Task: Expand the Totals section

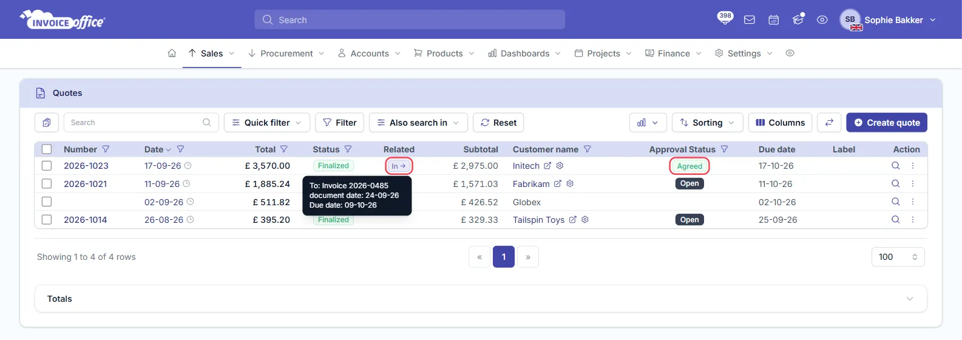Action: (x=481, y=299)
